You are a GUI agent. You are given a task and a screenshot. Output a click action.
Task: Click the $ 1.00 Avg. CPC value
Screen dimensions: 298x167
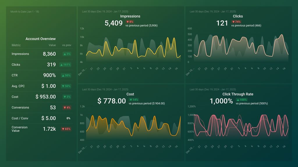coord(49,86)
